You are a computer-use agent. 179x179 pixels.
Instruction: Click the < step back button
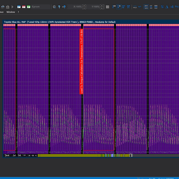[36, 156]
